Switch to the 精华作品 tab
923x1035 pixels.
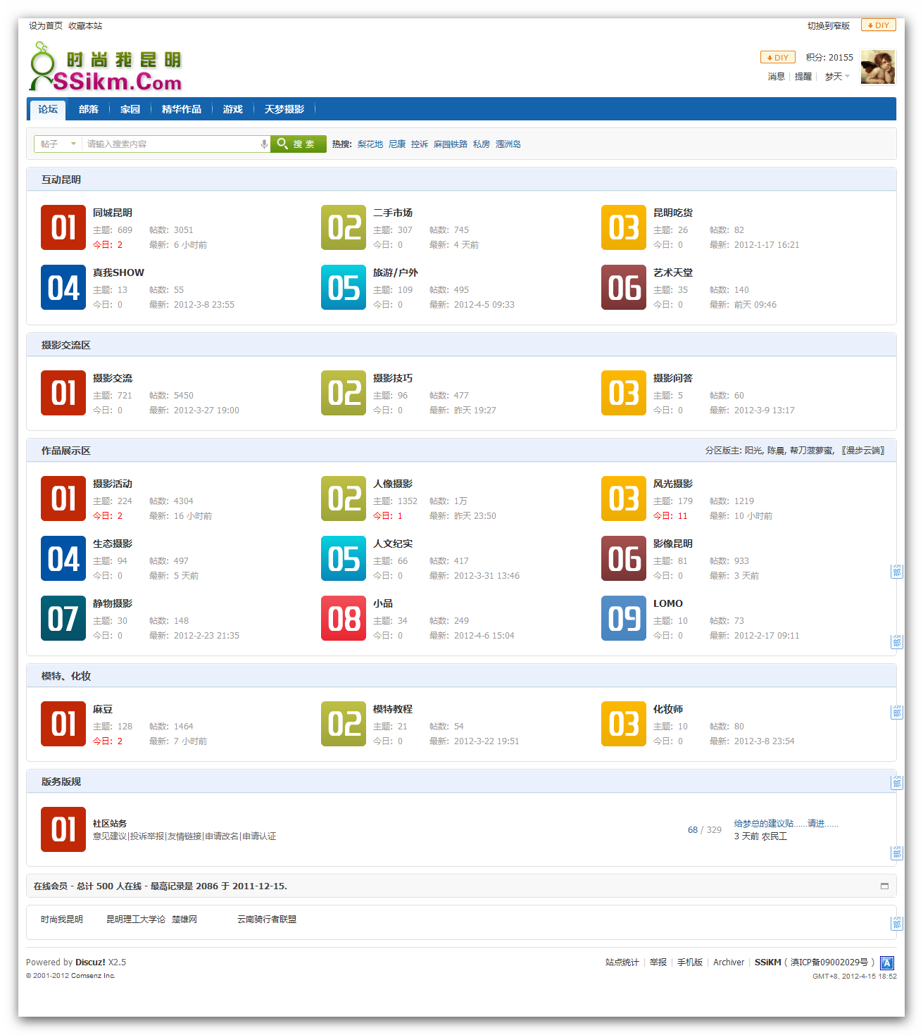[x=182, y=109]
